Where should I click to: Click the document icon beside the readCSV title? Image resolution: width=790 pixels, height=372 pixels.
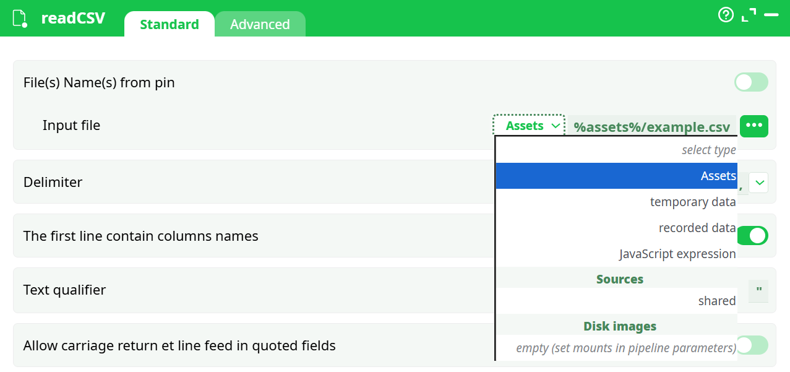19,18
